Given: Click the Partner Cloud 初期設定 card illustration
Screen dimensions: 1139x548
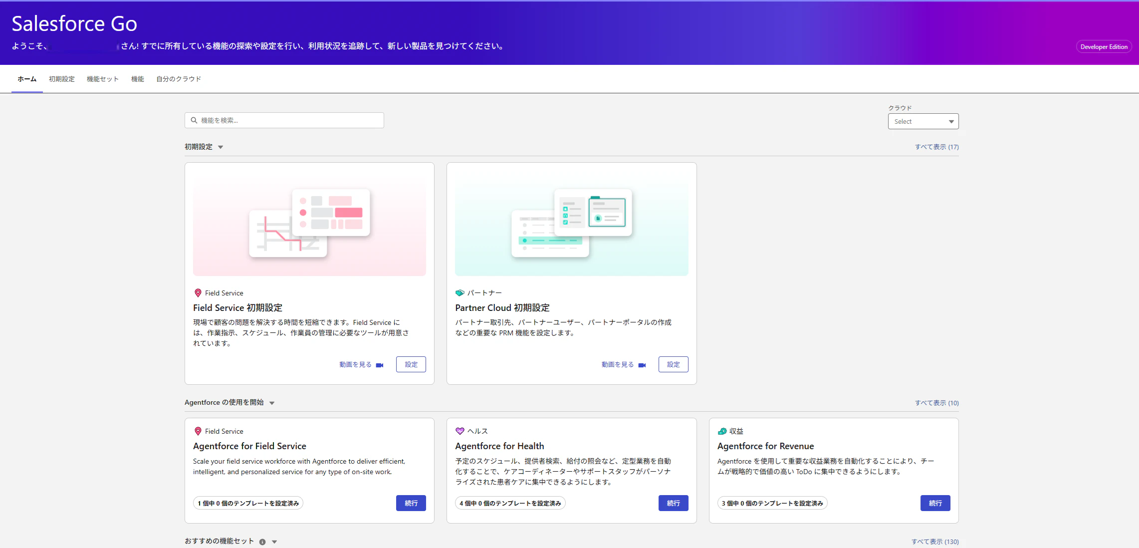Looking at the screenshot, I should (x=572, y=223).
